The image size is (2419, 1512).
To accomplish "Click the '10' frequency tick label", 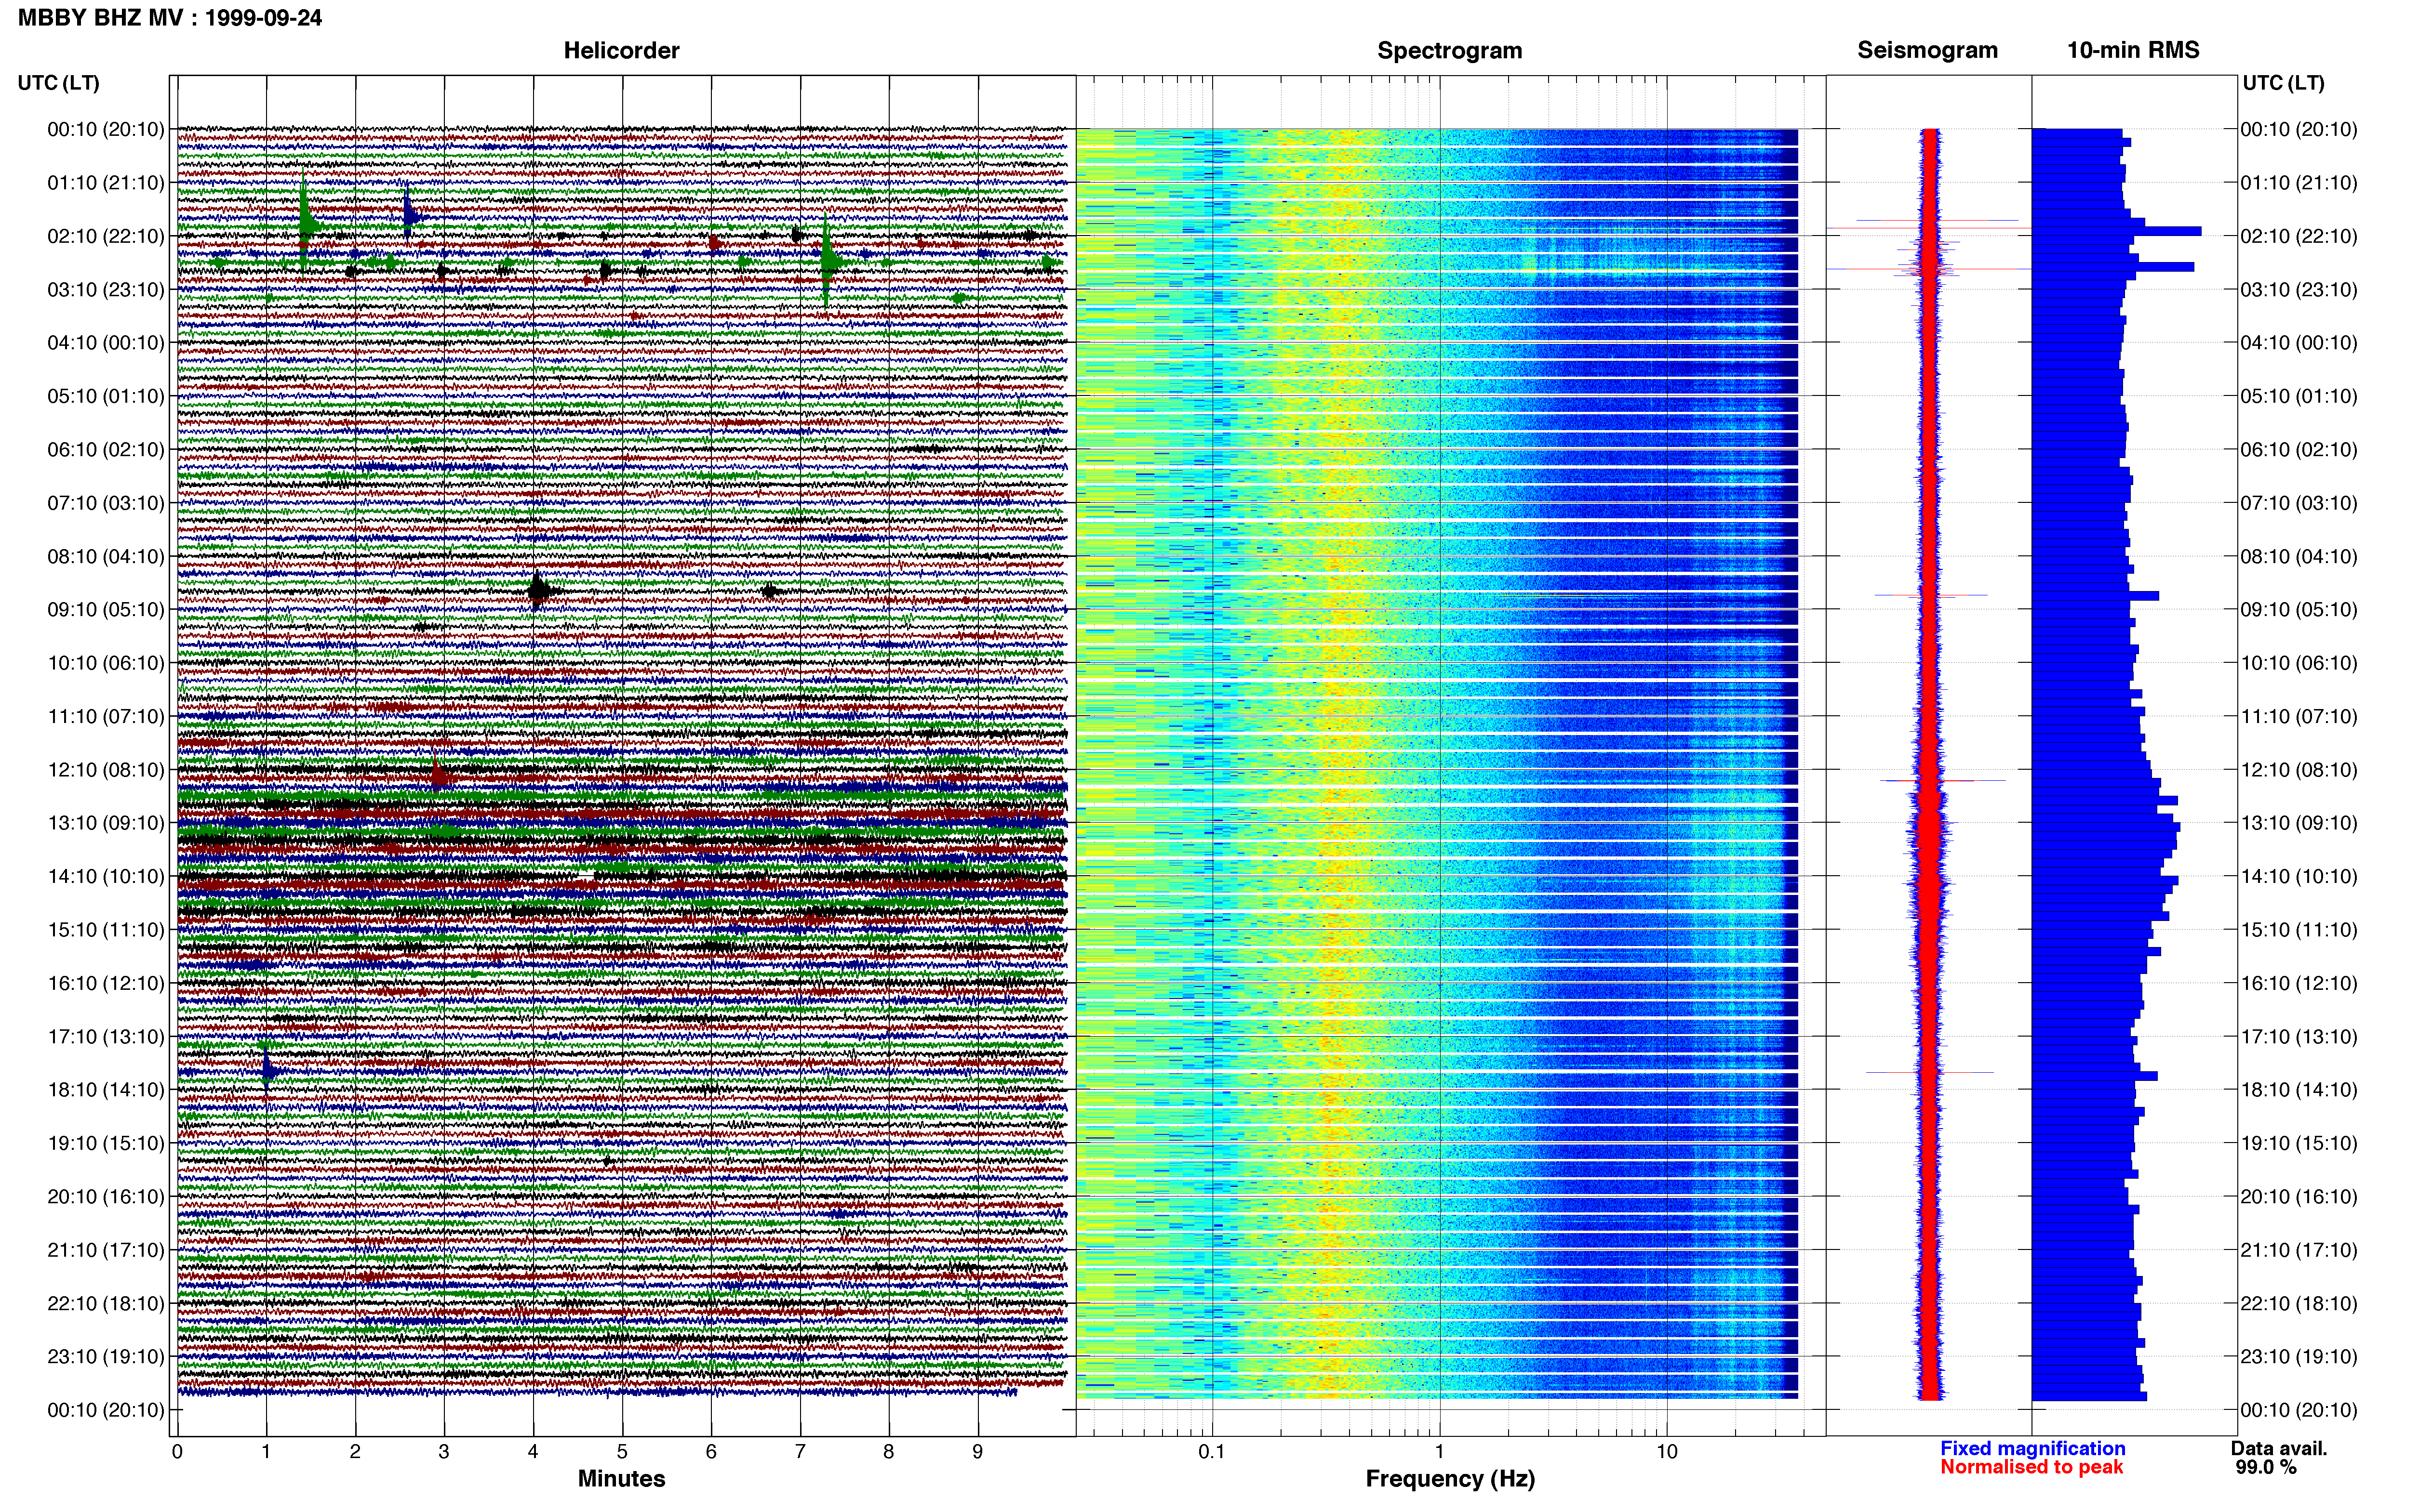I will pyautogui.click(x=1667, y=1451).
